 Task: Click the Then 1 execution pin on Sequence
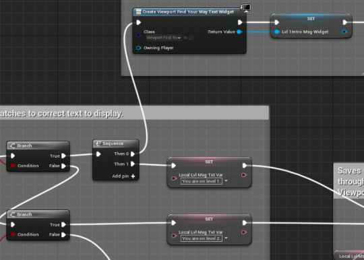click(133, 164)
